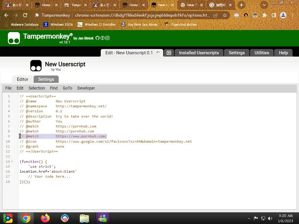
Task: Collapse code fold arrow on line 14
Action: point(12,162)
